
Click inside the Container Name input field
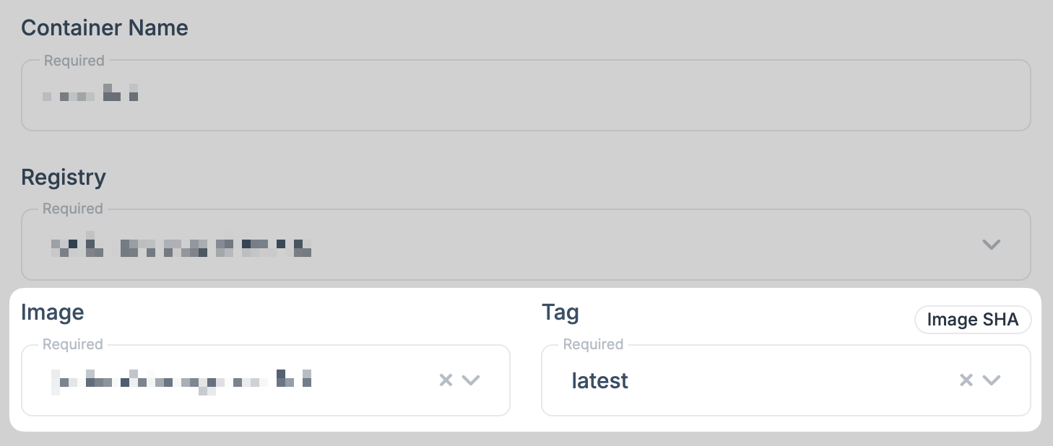click(361, 95)
